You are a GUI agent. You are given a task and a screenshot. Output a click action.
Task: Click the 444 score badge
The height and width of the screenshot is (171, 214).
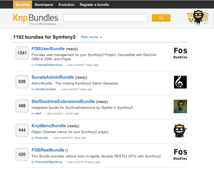[x=22, y=130]
